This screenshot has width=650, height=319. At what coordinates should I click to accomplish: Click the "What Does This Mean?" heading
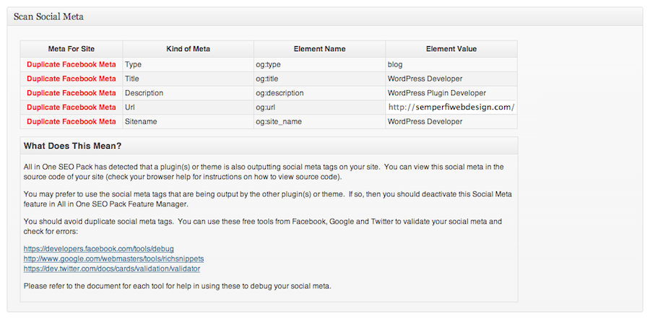pos(72,145)
